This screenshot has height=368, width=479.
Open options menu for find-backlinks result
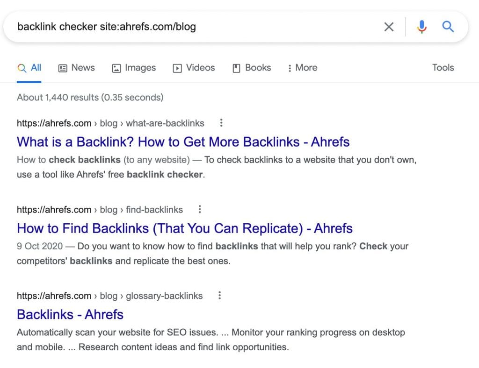coord(200,209)
